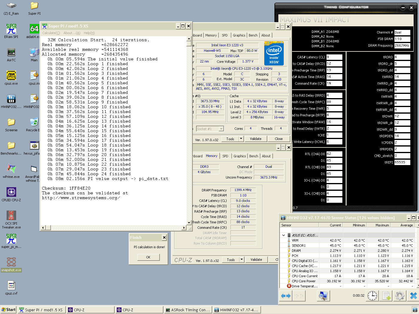Select the cpuz.ini file icon
This screenshot has width=419, height=314.
tap(34, 78)
